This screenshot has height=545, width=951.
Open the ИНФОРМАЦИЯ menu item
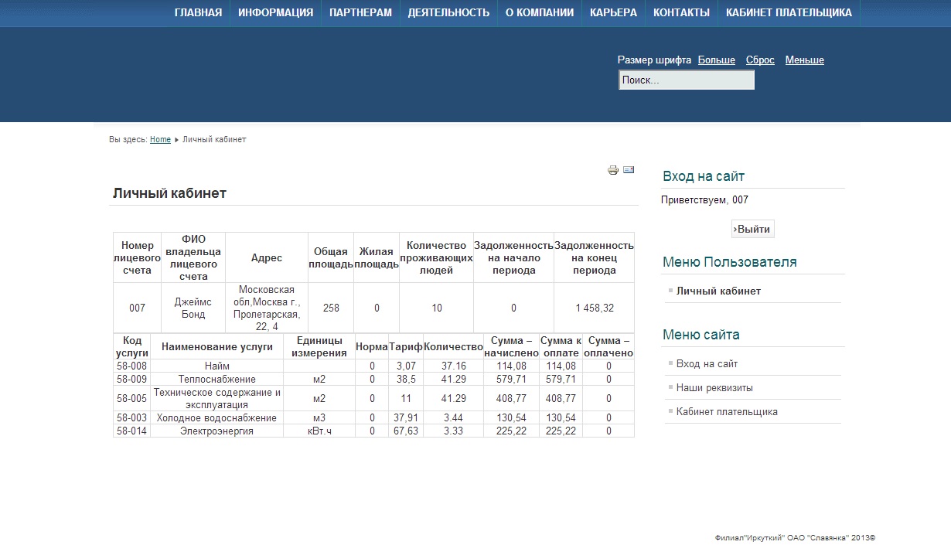(275, 12)
